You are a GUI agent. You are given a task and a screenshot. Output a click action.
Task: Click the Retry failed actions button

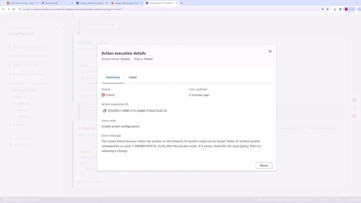[322, 129]
